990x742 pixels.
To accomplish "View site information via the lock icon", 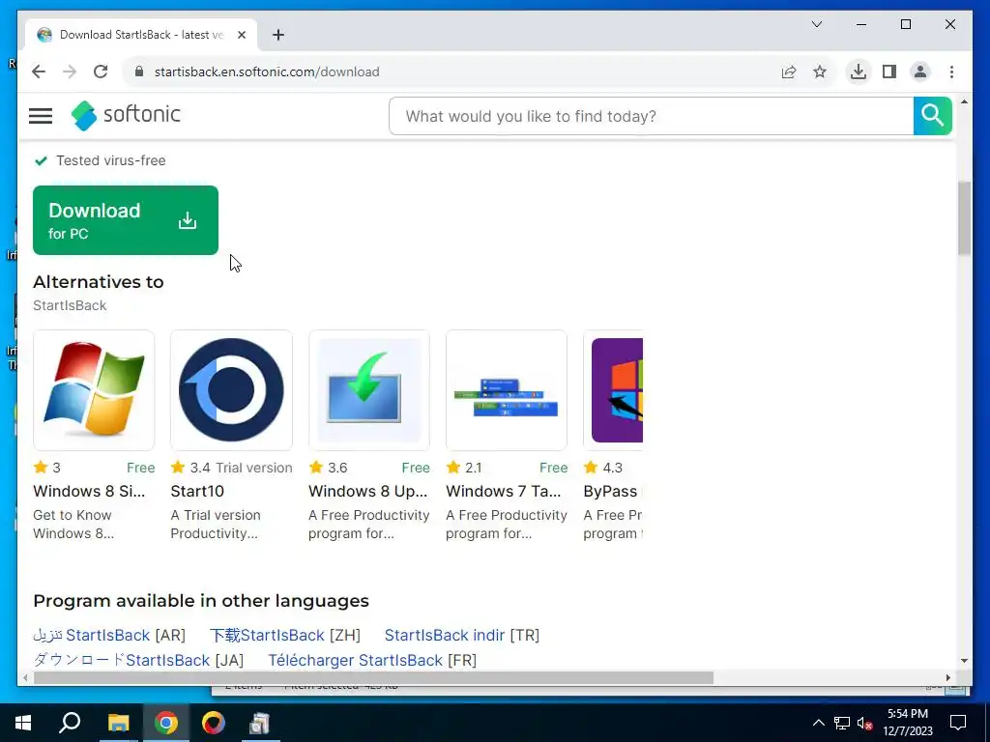I will [139, 71].
